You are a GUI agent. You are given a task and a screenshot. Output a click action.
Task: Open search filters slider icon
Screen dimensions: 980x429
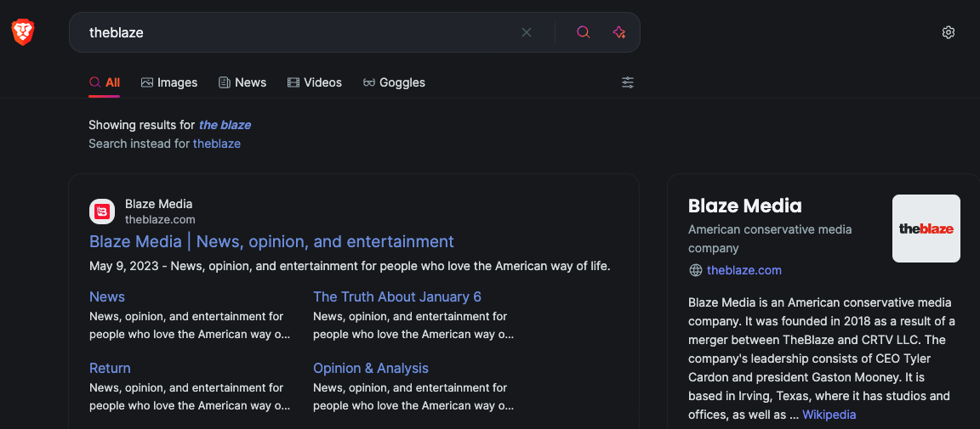point(628,82)
